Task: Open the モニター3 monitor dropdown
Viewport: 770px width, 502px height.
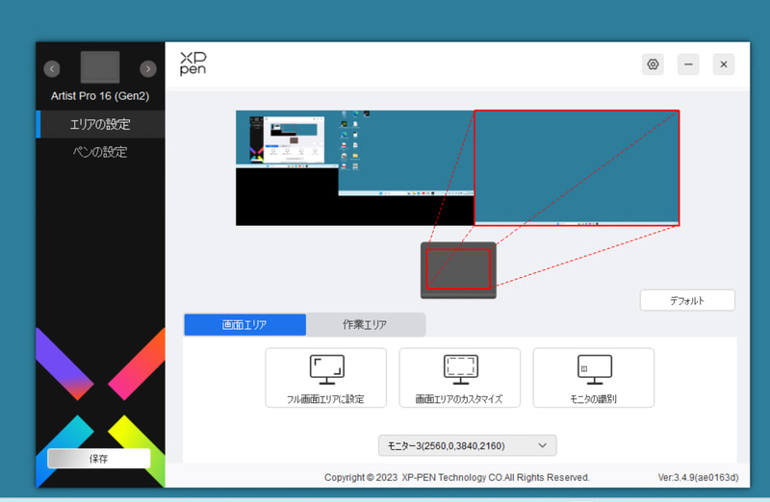Action: coord(467,445)
